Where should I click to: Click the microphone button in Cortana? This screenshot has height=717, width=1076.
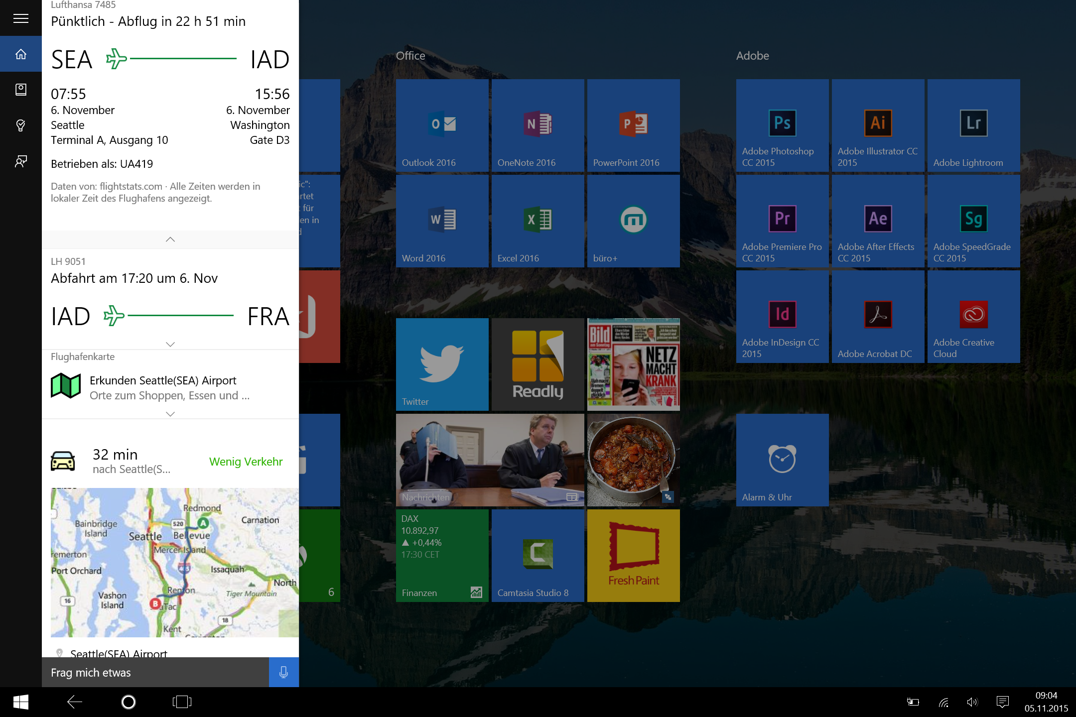pyautogui.click(x=283, y=672)
